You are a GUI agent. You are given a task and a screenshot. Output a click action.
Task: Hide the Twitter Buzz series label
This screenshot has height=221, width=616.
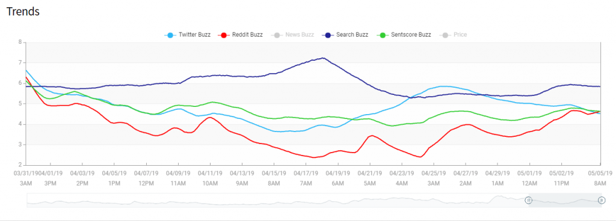(x=194, y=35)
